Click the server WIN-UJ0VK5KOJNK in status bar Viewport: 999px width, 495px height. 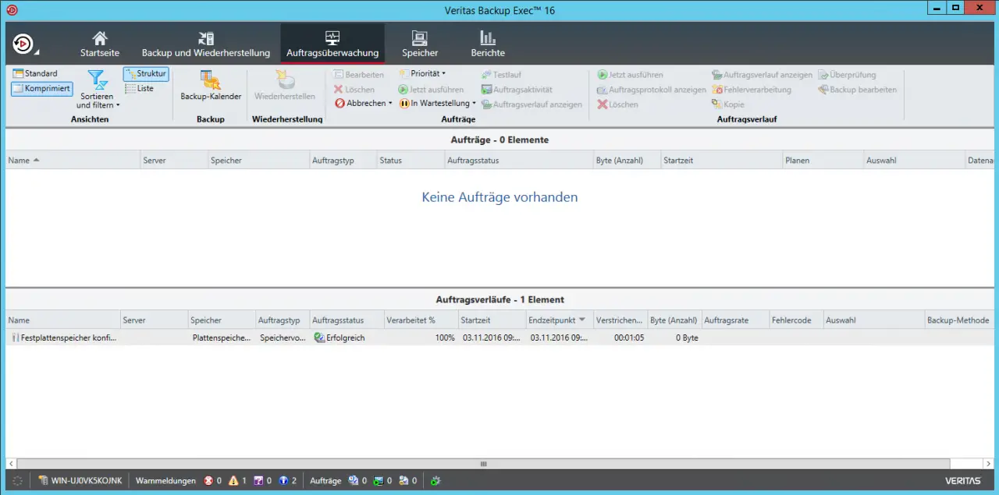coord(80,481)
